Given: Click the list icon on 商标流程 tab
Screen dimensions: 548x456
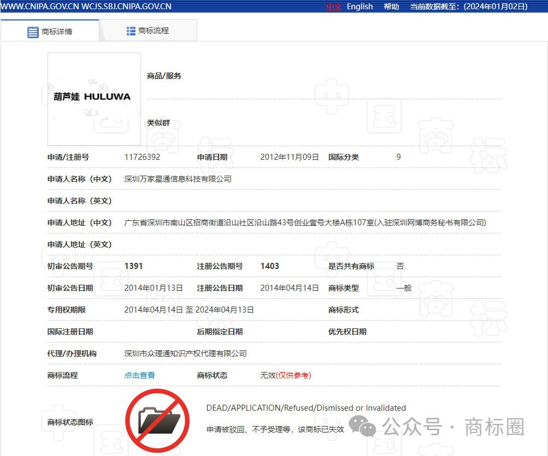Looking at the screenshot, I should [131, 31].
